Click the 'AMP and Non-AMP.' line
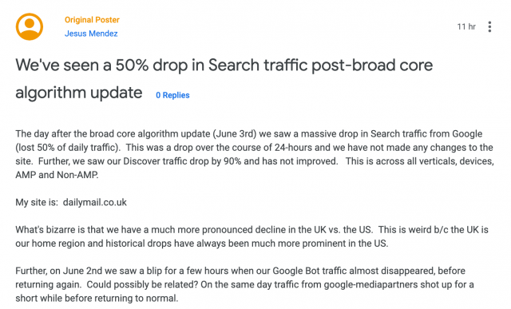This screenshot has width=511, height=309. point(57,175)
